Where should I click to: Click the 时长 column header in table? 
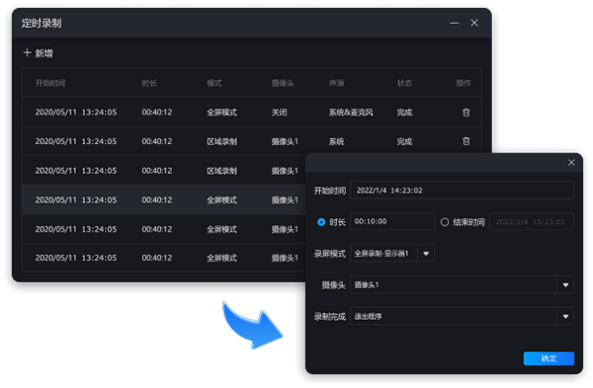pyautogui.click(x=149, y=83)
